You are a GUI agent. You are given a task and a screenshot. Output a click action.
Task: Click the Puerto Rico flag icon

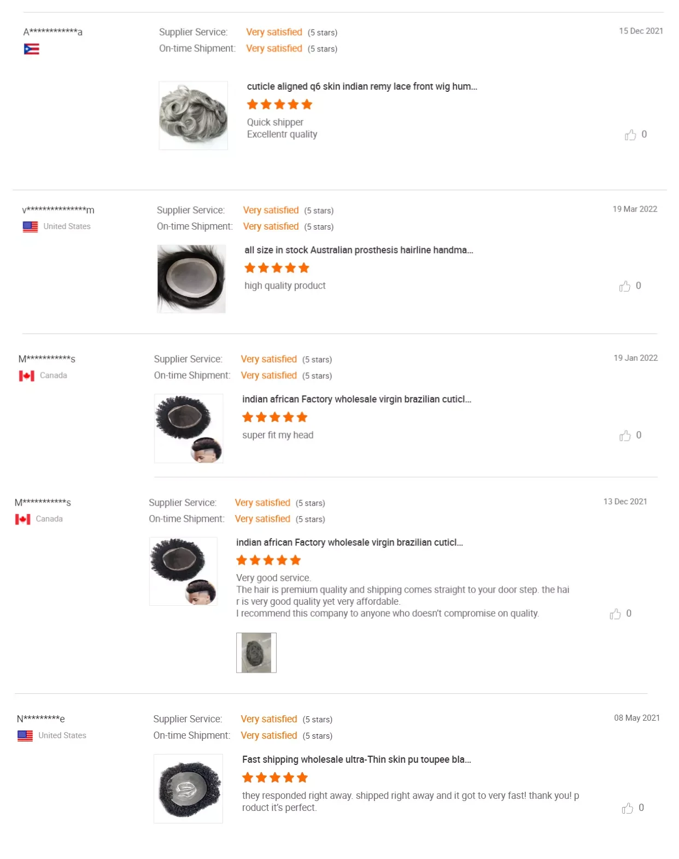pos(32,49)
